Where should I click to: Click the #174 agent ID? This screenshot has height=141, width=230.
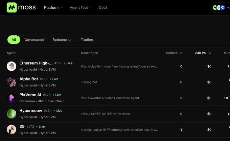[48, 111]
